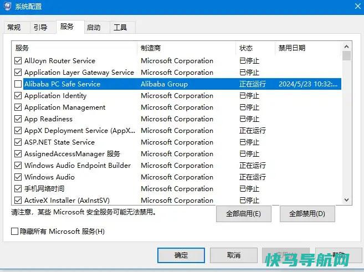This screenshot has width=364, height=272.
Task: Select the Application Management service name
Action: tap(65, 107)
